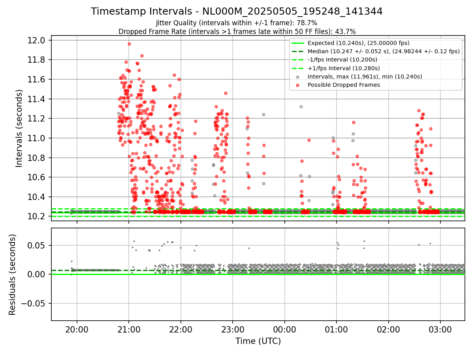Click the '02:00' time tick label
474x355 pixels.
click(x=388, y=329)
